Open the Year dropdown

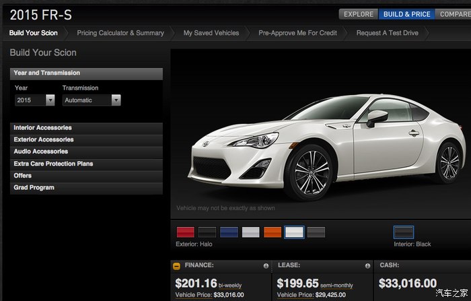[x=35, y=100]
